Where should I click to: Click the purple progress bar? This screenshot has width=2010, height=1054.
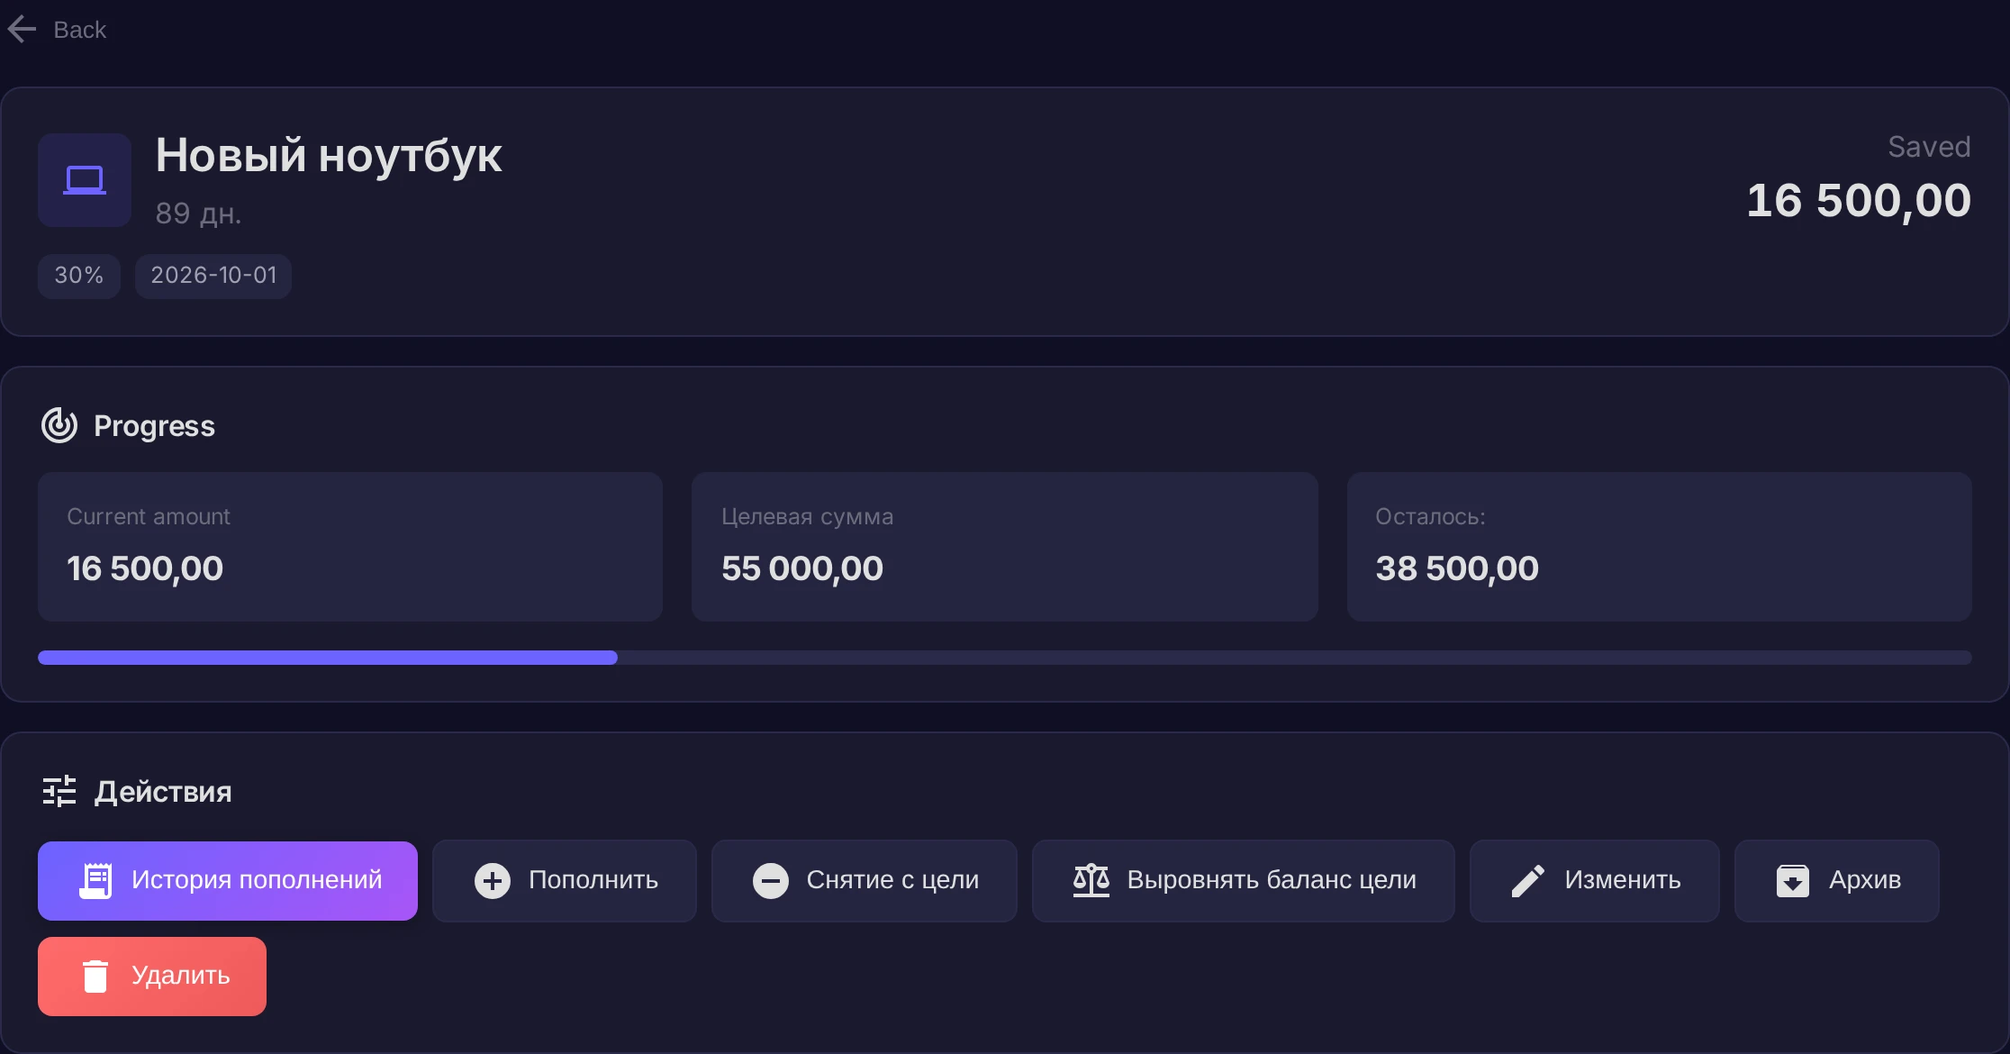[x=328, y=658]
